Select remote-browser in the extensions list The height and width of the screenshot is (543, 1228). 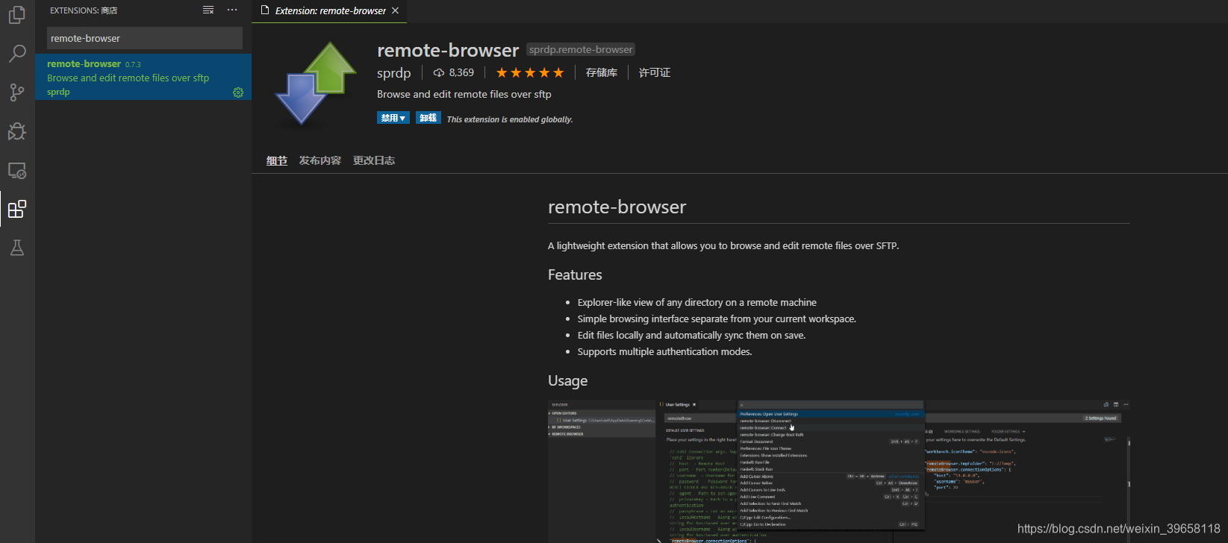click(143, 77)
